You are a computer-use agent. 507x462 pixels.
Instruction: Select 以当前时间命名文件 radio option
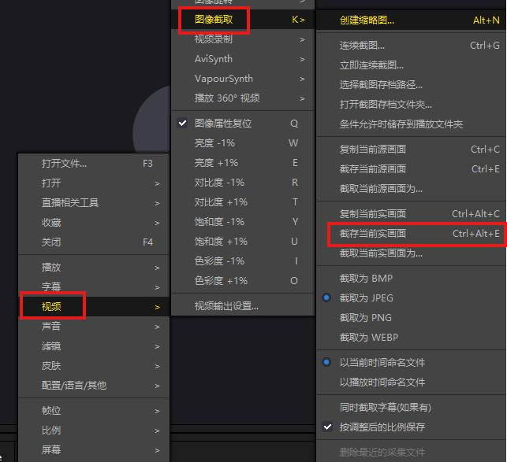411,362
